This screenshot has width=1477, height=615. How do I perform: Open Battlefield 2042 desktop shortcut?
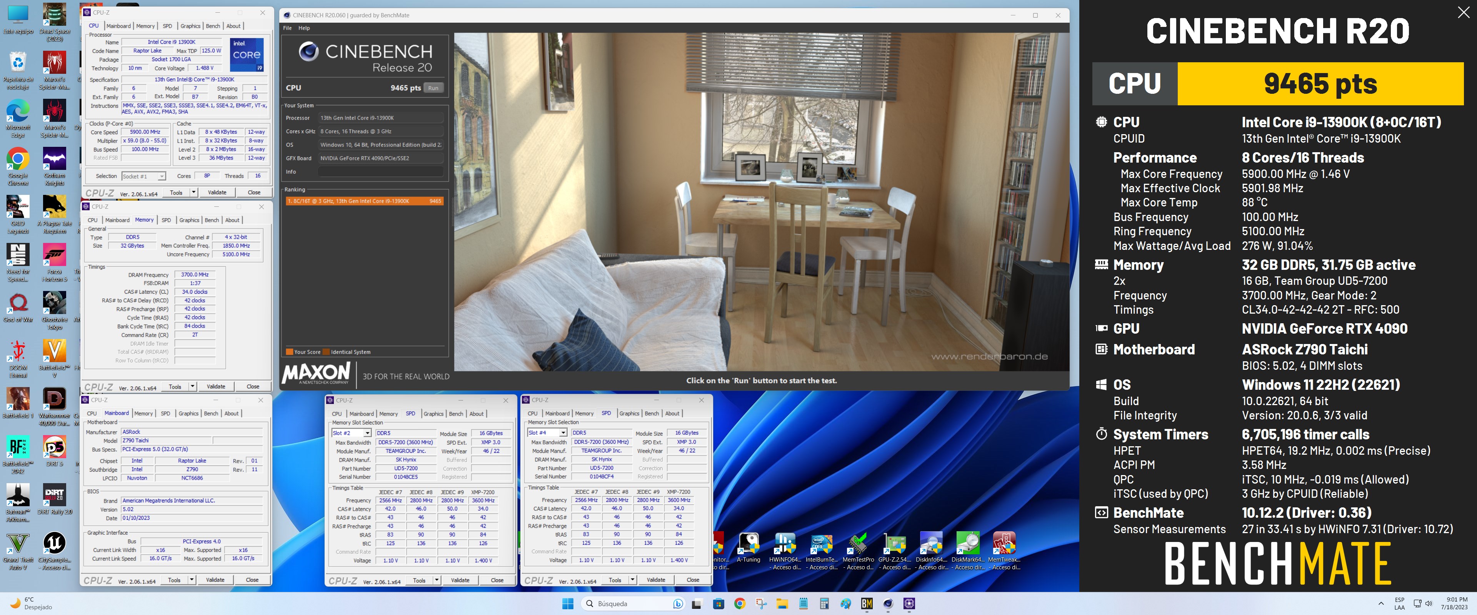(x=18, y=455)
